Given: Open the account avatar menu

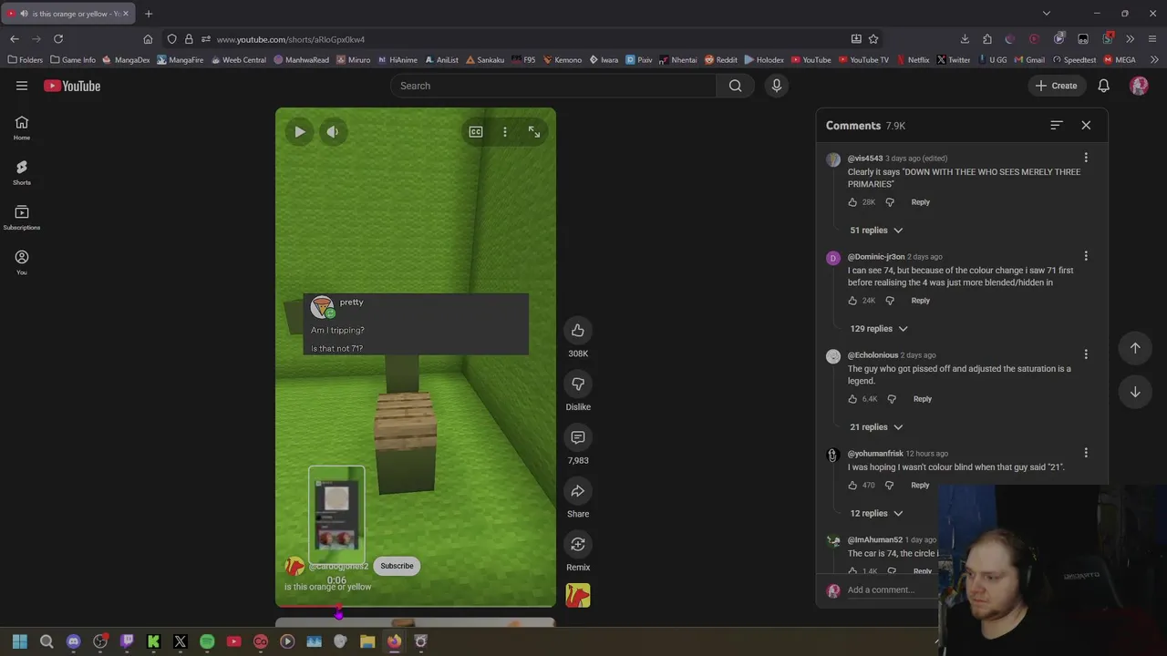Looking at the screenshot, I should 1139,86.
